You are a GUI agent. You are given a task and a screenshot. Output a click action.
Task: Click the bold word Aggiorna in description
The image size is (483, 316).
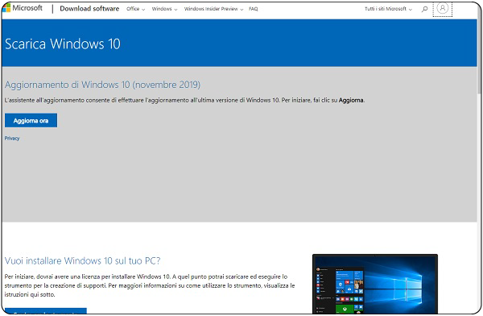(351, 100)
